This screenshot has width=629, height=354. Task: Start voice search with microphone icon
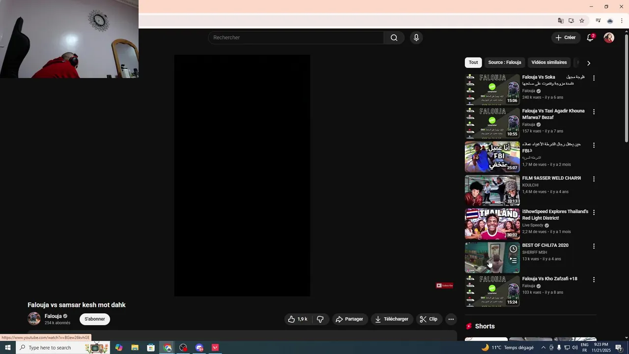click(x=416, y=38)
